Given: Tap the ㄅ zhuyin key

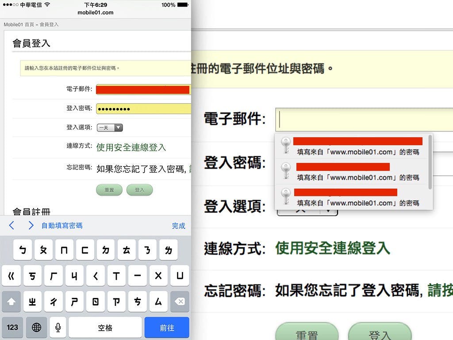Looking at the screenshot, I should [23, 250].
